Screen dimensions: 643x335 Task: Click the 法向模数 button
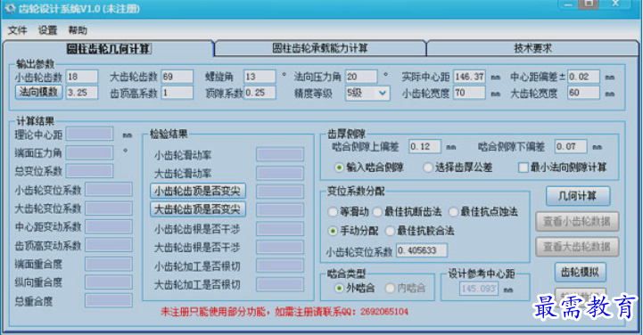pos(39,92)
